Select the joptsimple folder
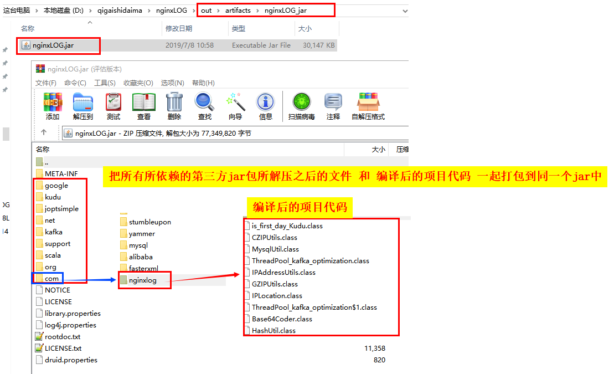 57,209
